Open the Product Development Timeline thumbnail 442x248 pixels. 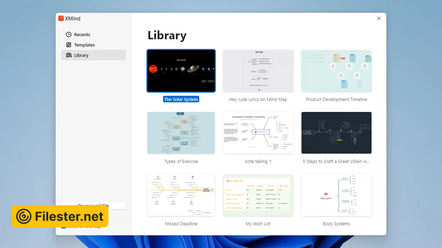[x=336, y=71]
